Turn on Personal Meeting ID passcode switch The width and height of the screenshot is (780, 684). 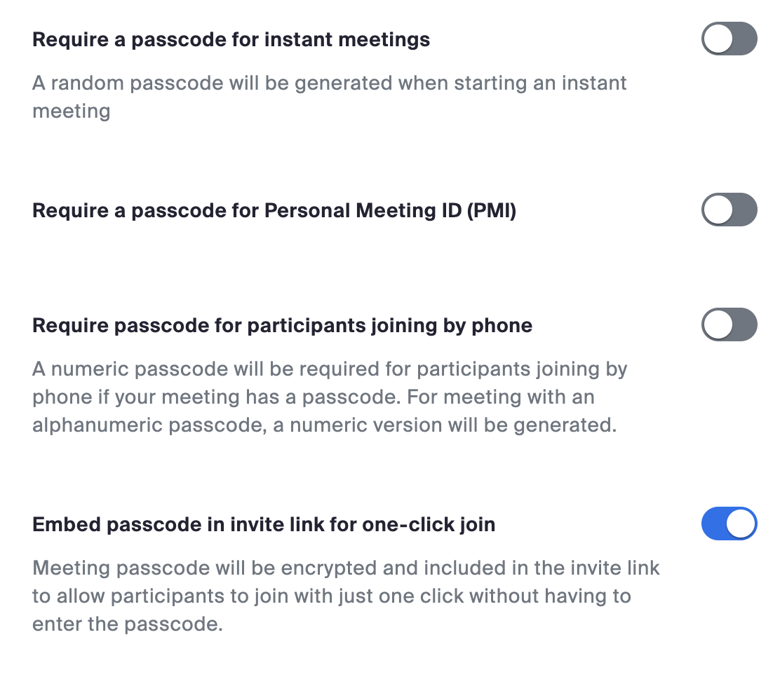(x=729, y=210)
